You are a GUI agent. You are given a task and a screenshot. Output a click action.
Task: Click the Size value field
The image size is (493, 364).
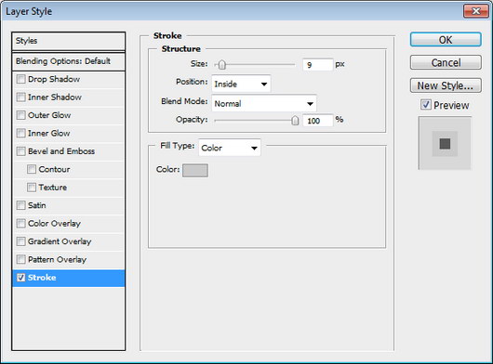point(317,65)
